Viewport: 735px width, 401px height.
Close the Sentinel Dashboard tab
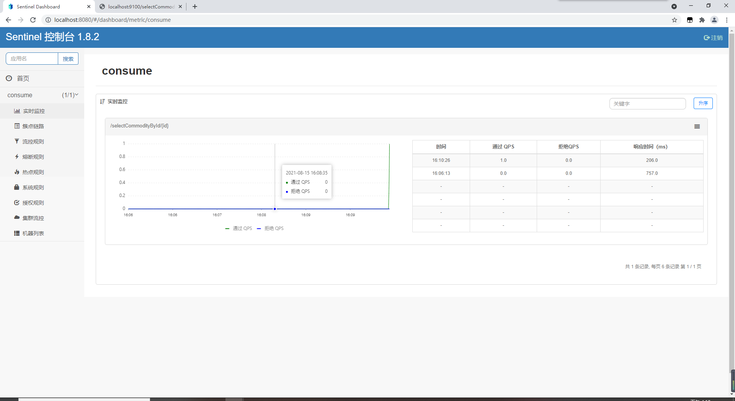[89, 7]
